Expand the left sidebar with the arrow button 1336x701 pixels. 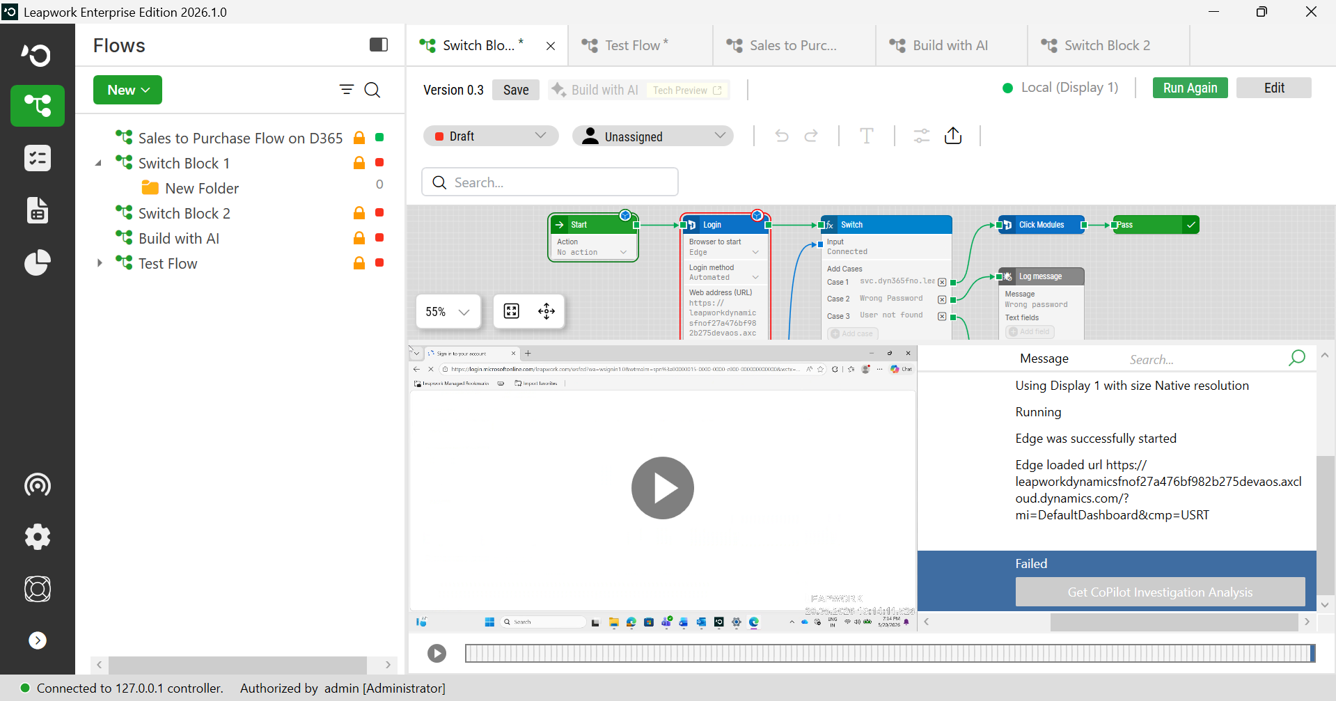click(38, 640)
